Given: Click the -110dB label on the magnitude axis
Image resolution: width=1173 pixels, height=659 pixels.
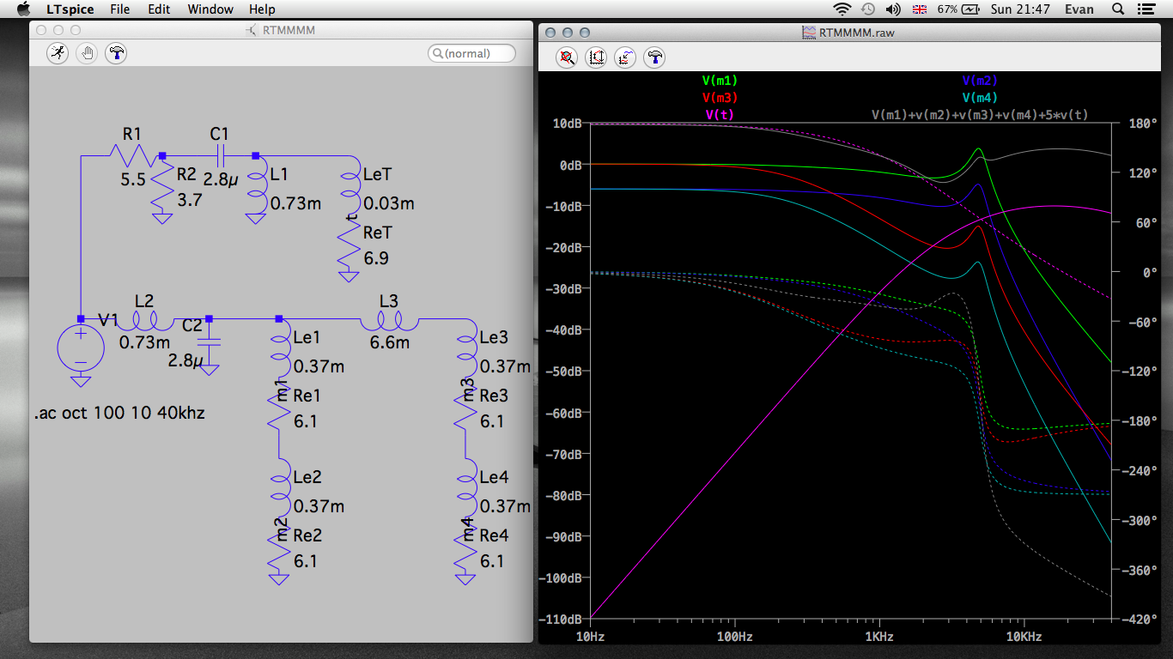Looking at the screenshot, I should (x=562, y=619).
